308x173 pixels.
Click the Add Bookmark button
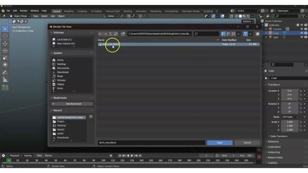click(x=72, y=104)
